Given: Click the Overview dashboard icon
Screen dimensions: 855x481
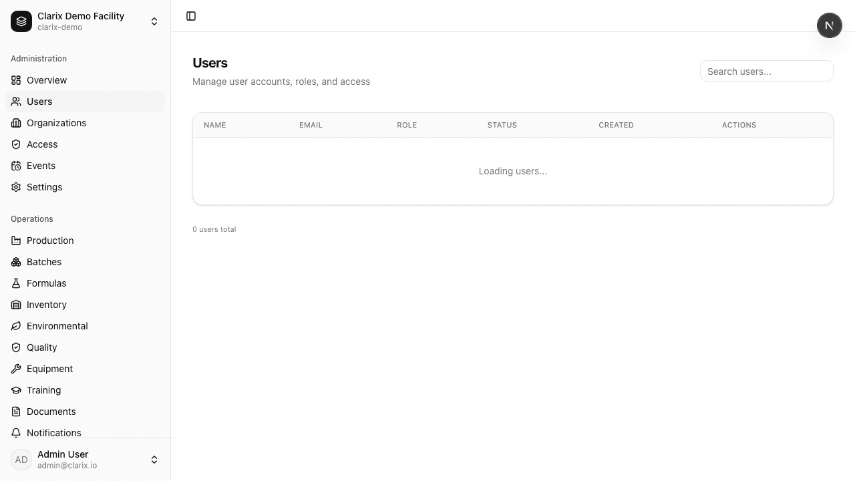Looking at the screenshot, I should click(16, 80).
